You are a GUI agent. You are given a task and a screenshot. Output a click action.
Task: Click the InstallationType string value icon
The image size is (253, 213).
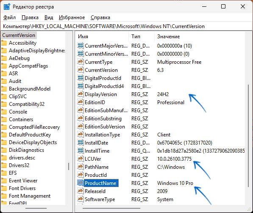coord(81,135)
